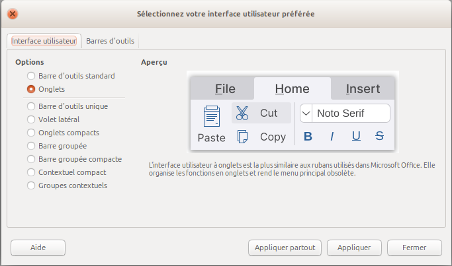
Task: Click the Italic I icon in preview
Action: point(332,137)
